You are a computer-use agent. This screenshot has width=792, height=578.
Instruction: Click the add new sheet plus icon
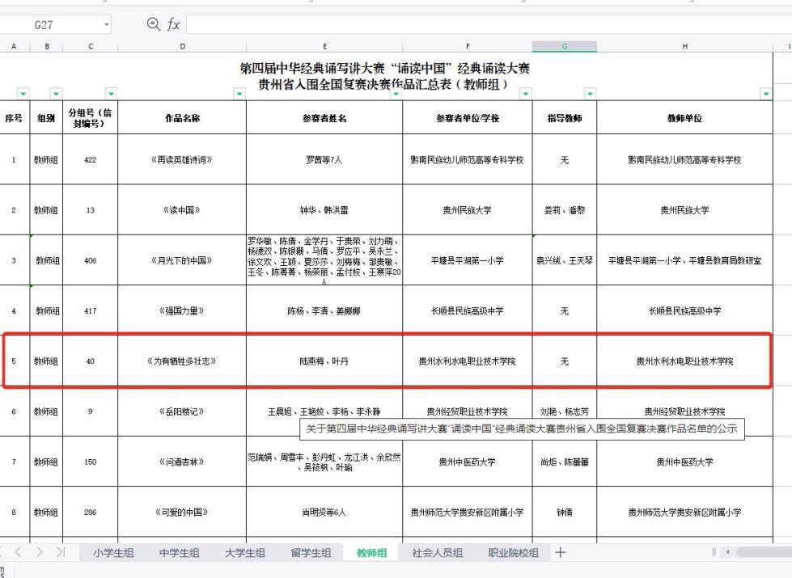[560, 552]
